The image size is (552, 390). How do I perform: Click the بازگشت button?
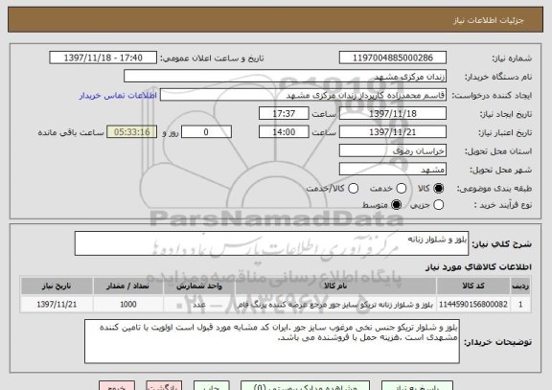pos(164,385)
